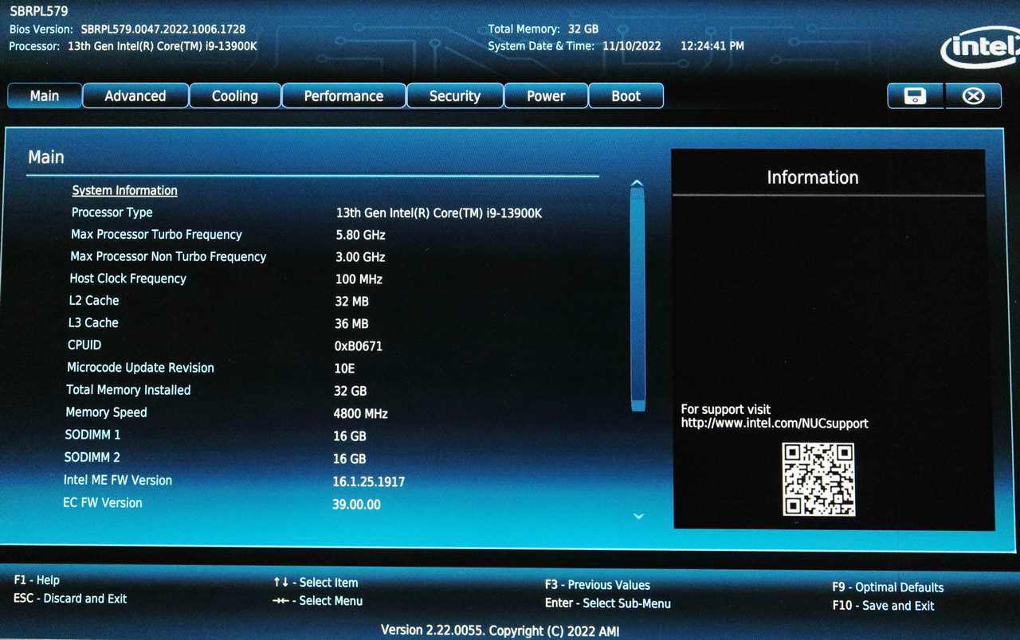Switch to the Advanced tab
Image resolution: width=1020 pixels, height=640 pixels.
pyautogui.click(x=135, y=96)
